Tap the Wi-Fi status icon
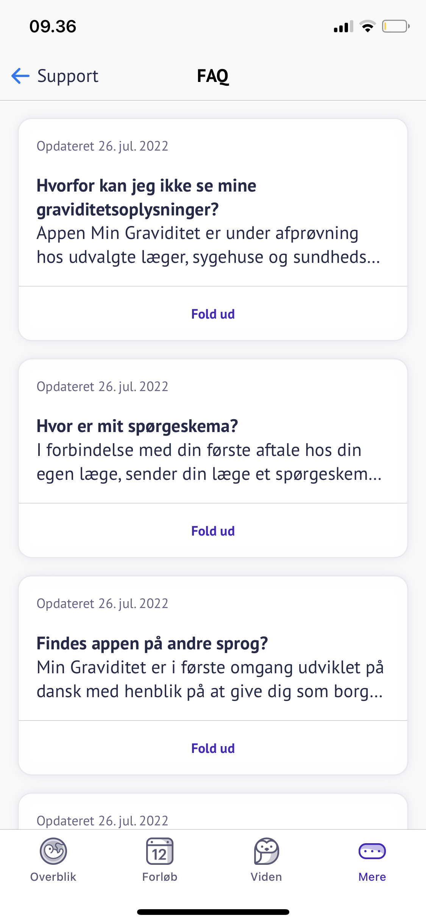The image size is (426, 924). pyautogui.click(x=367, y=27)
